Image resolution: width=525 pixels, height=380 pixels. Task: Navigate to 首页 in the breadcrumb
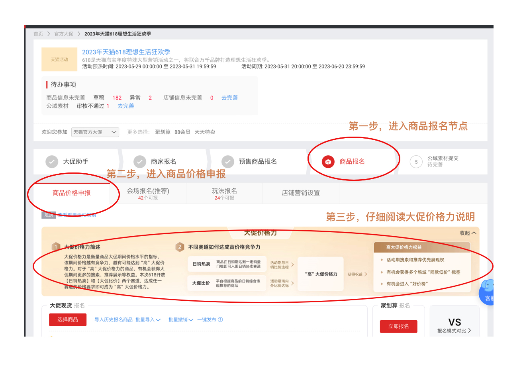pyautogui.click(x=38, y=34)
